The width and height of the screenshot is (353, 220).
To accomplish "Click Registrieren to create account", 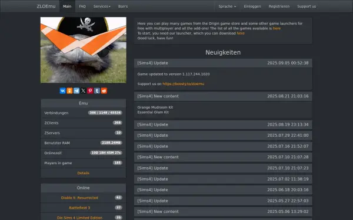I will tap(279, 6).
